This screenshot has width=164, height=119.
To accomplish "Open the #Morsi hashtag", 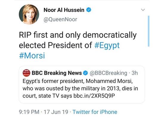I will [32, 56].
